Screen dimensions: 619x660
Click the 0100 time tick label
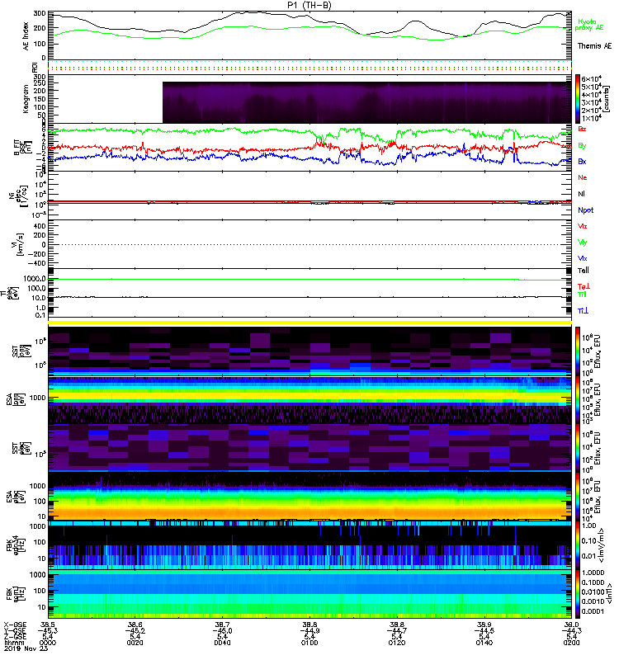click(309, 643)
